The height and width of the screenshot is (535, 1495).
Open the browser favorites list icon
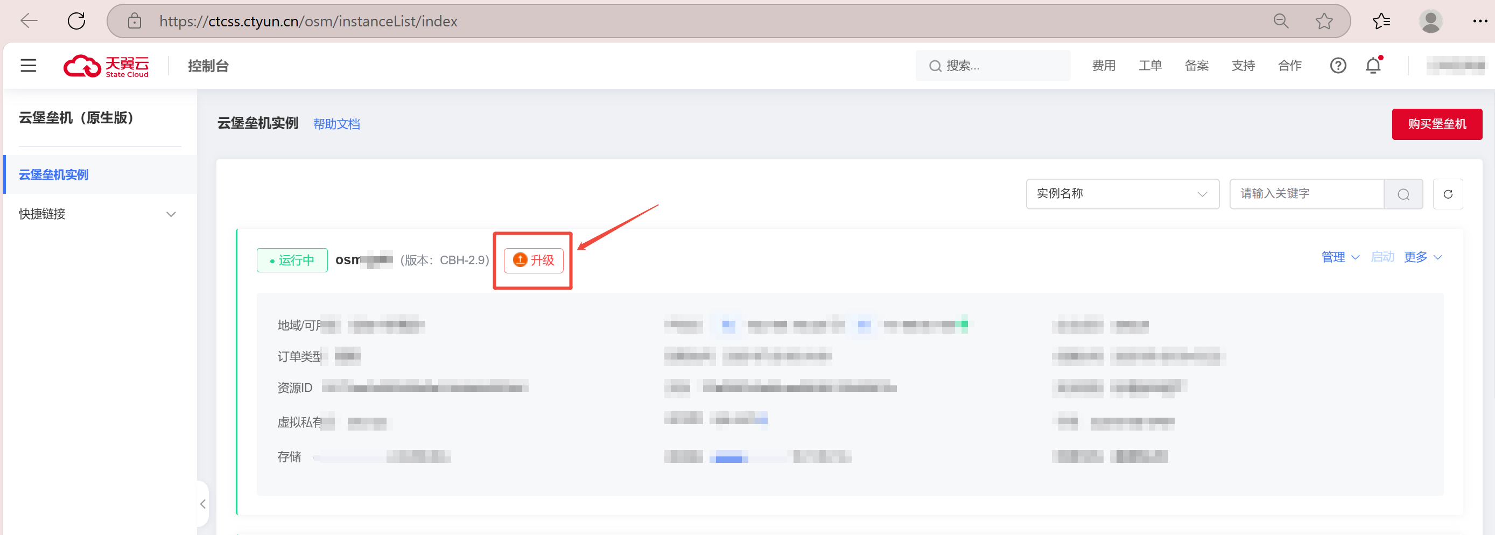point(1381,22)
